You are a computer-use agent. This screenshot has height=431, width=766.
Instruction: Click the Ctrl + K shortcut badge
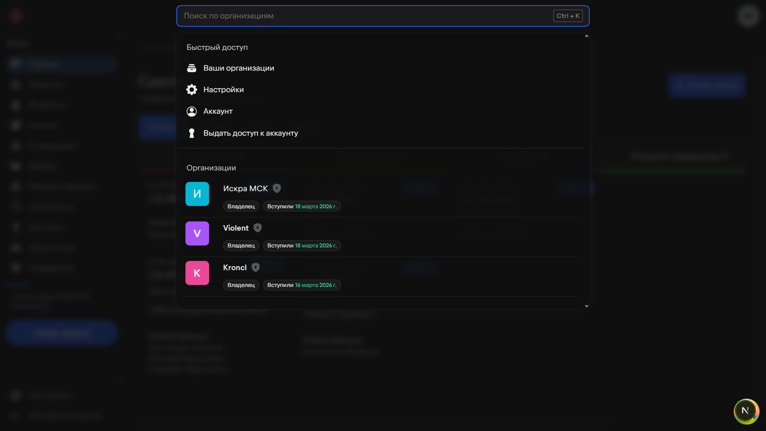pos(568,16)
